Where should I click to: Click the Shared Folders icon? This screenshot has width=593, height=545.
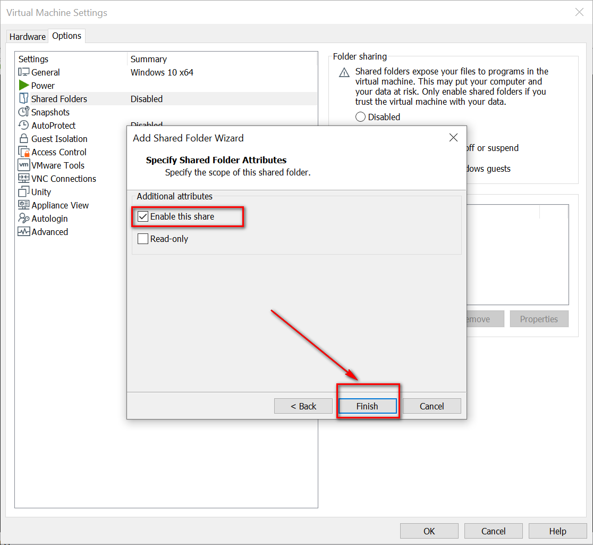24,98
